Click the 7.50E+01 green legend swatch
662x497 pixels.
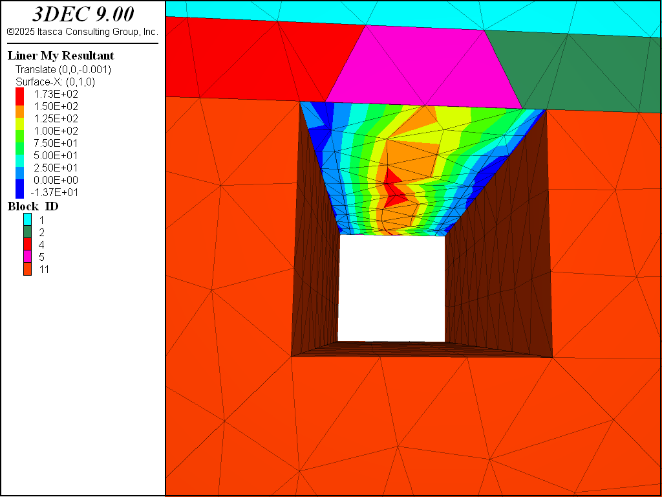[x=19, y=136]
